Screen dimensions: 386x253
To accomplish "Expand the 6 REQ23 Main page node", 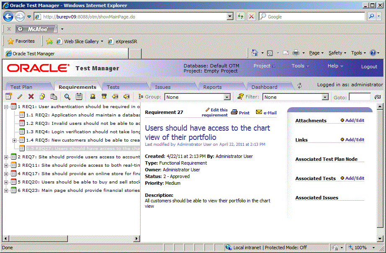I will (6, 191).
